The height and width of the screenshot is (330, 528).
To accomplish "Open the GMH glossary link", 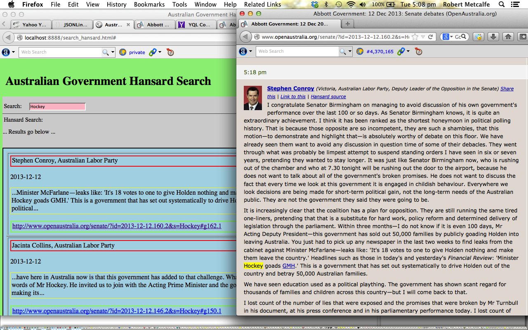I will (288, 266).
